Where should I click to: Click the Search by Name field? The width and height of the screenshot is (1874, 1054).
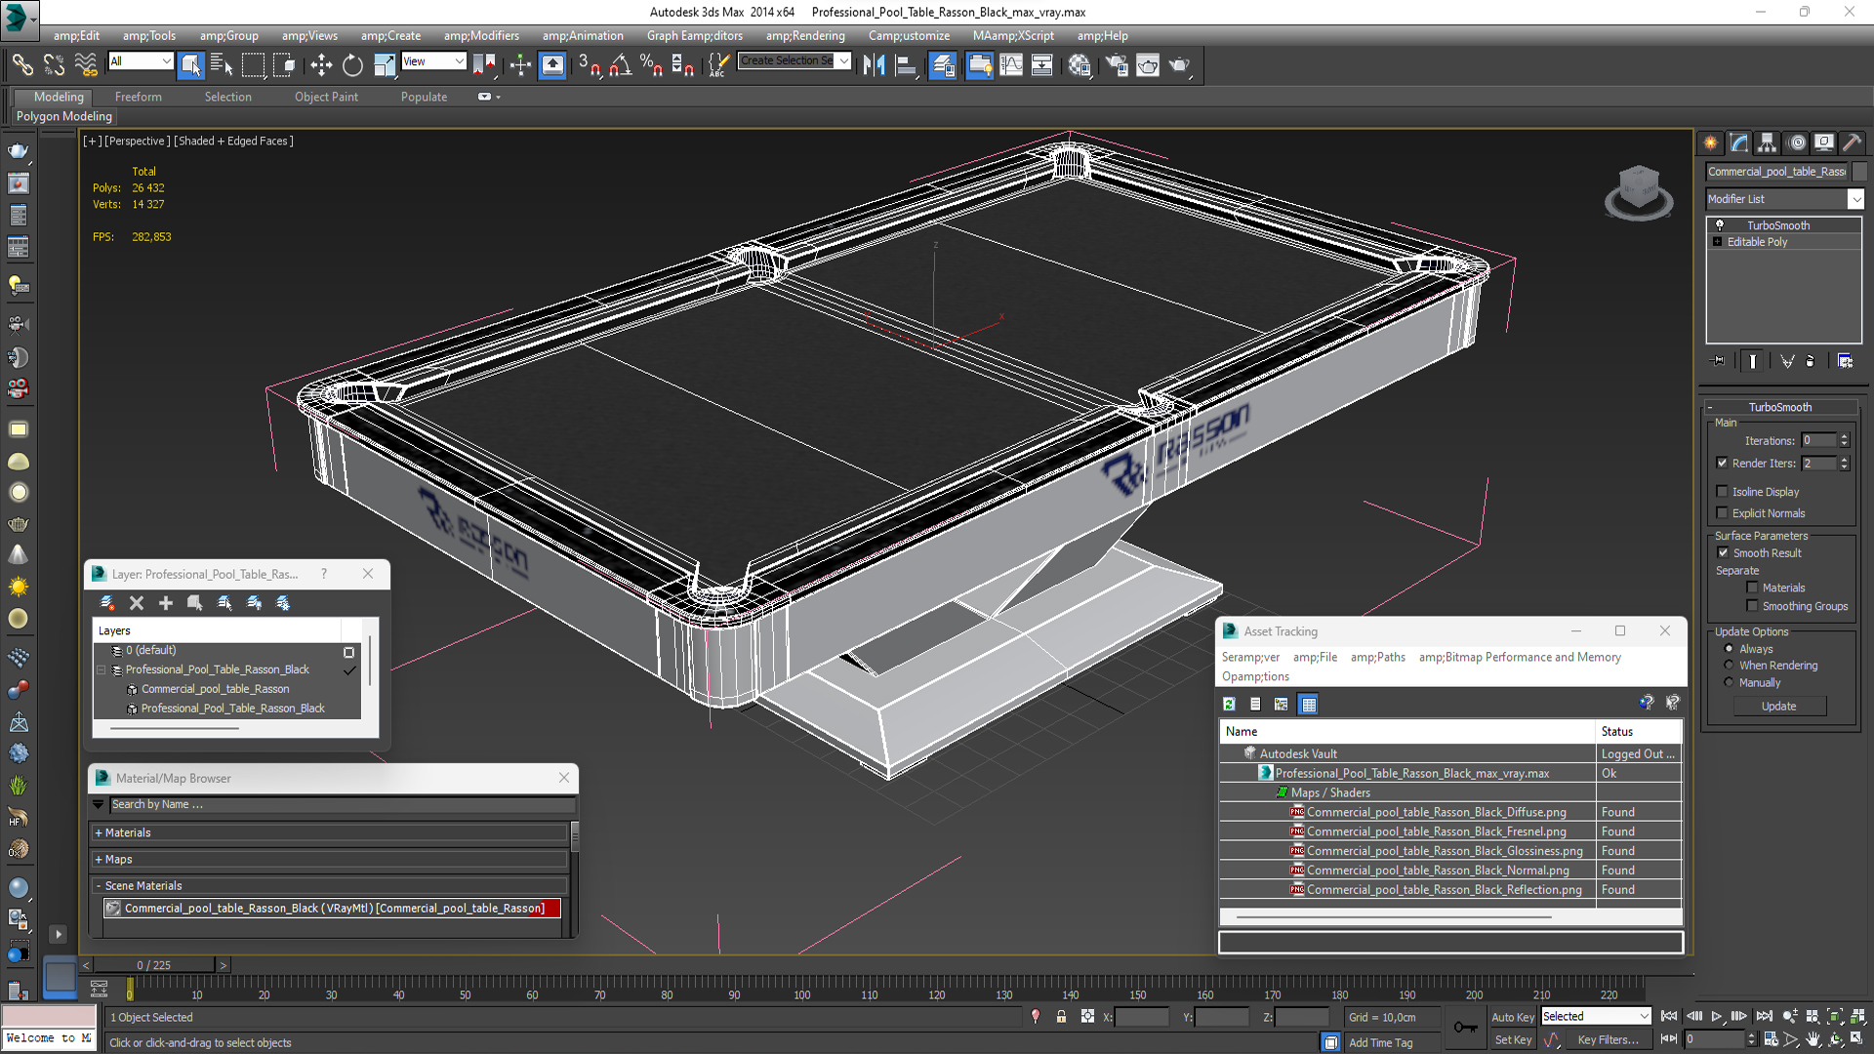coord(342,805)
